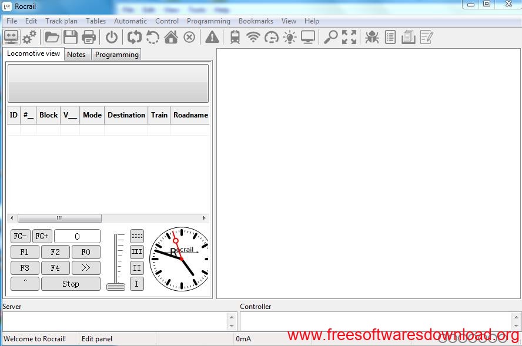Viewport: 522px width, 346px height.
Task: Click the wireless signal icon
Action: 253,37
